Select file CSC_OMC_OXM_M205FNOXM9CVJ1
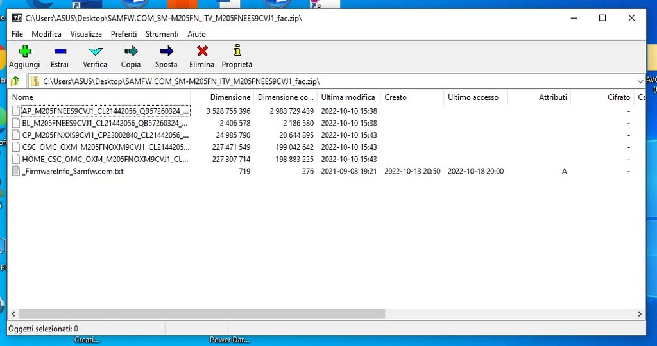The width and height of the screenshot is (657, 346). pyautogui.click(x=106, y=147)
